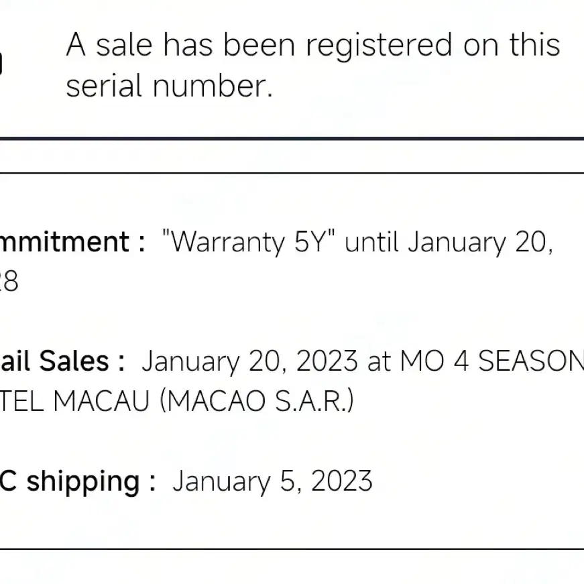584x584 pixels.
Task: Click the word 'shipping' in the bold label
Action: [83, 482]
